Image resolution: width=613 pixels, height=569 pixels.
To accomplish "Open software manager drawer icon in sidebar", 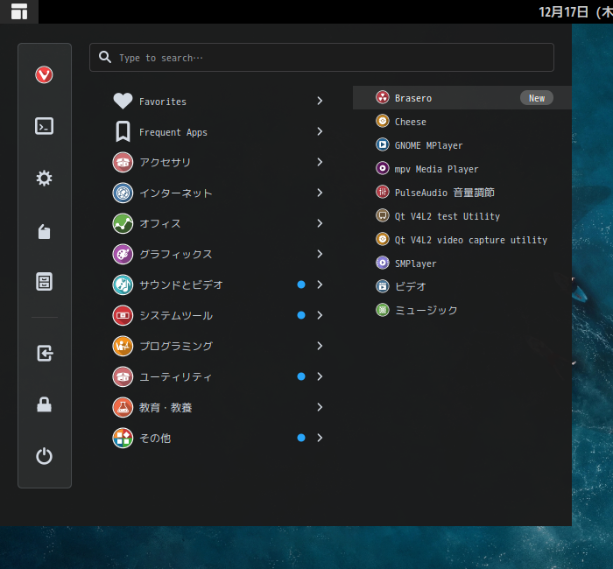I will pos(44,281).
